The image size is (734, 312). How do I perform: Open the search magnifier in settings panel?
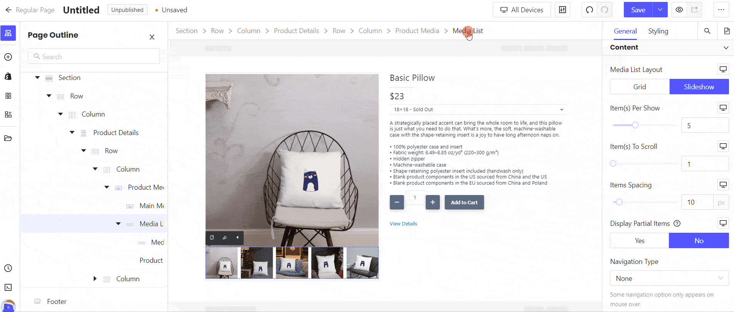pyautogui.click(x=707, y=31)
